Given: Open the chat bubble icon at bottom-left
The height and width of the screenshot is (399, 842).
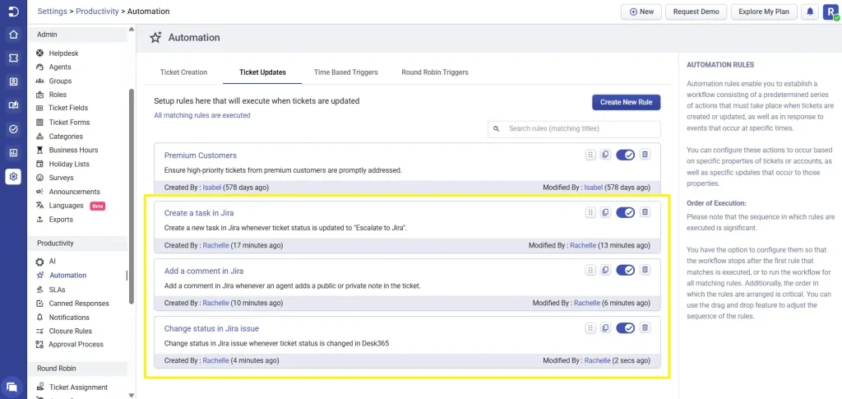Looking at the screenshot, I should 12,387.
